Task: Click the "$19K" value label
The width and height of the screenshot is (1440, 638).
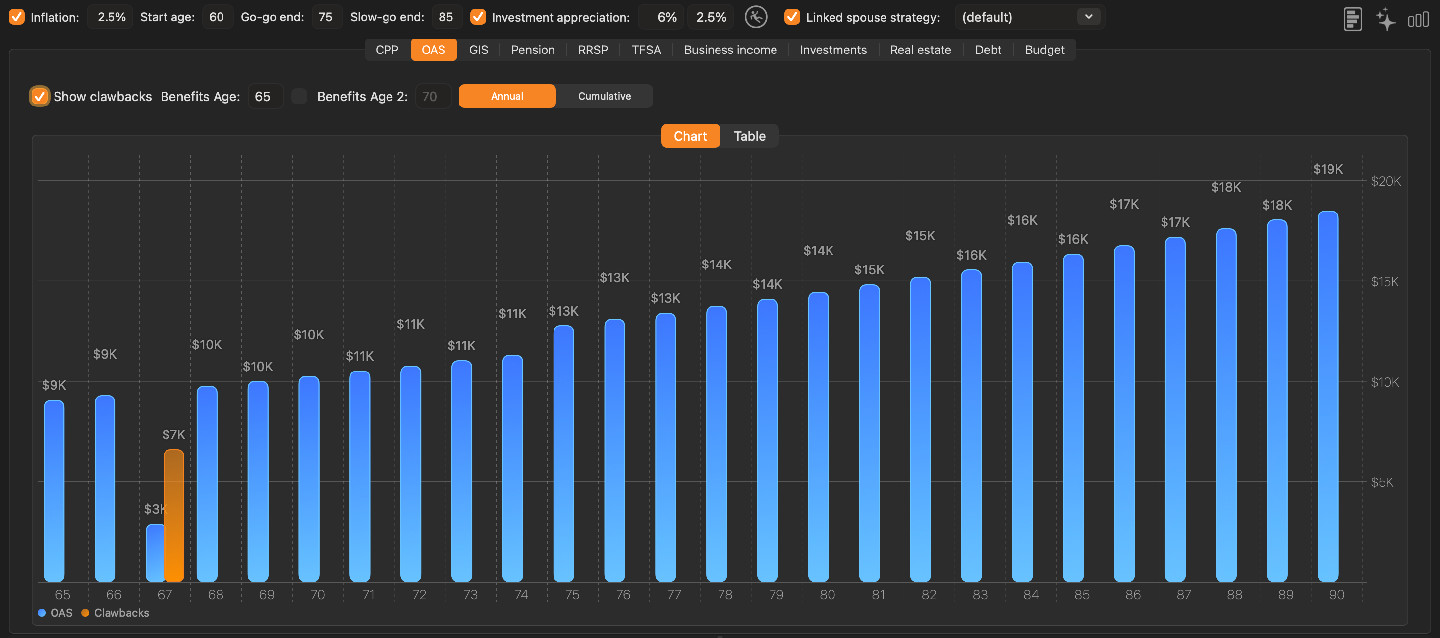Action: (x=1328, y=169)
